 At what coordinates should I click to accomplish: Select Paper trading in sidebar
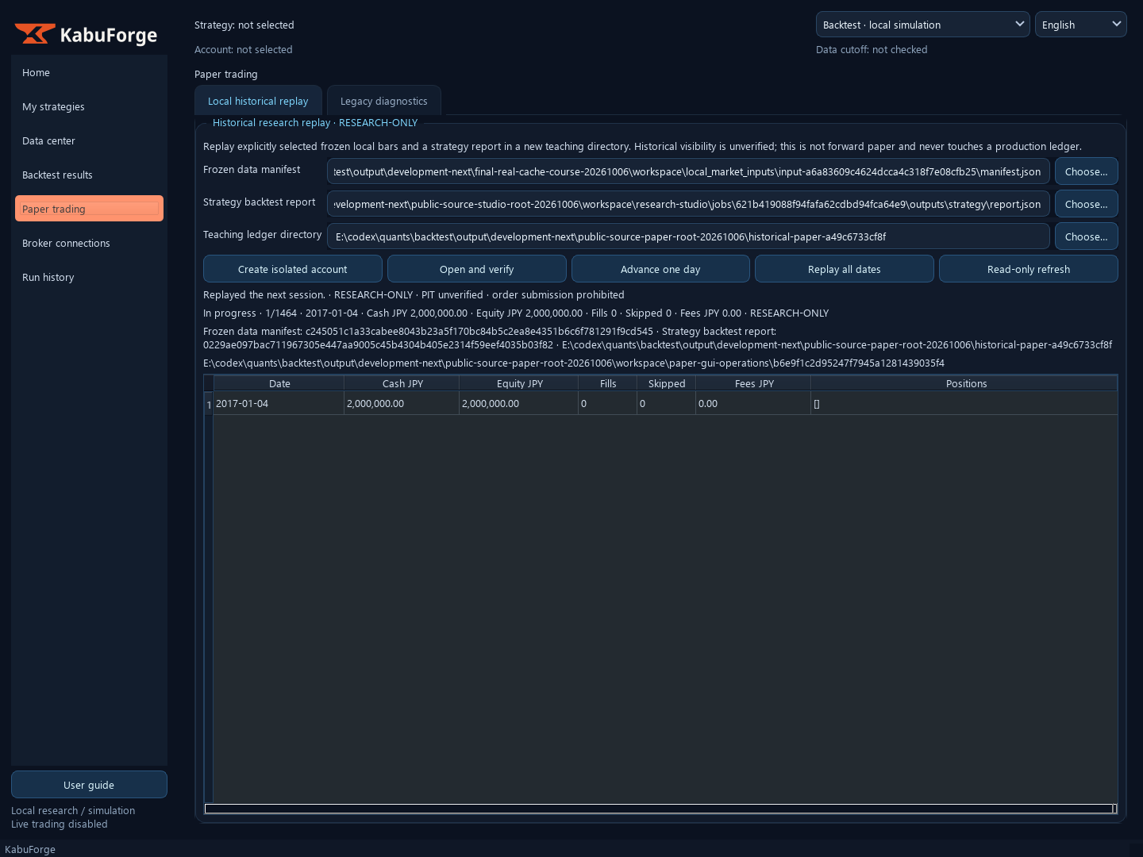(x=89, y=209)
